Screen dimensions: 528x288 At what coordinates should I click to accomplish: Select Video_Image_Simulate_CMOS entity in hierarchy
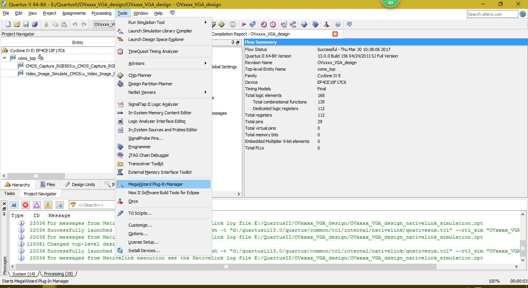tap(71, 74)
